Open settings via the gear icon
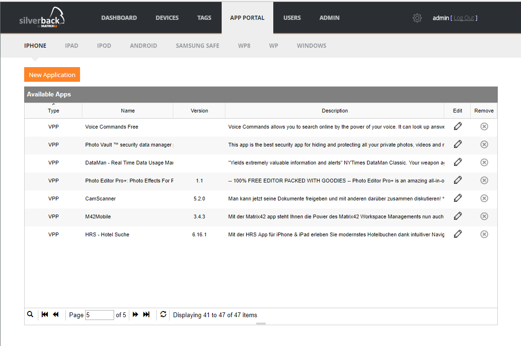This screenshot has height=346, width=521. click(417, 18)
